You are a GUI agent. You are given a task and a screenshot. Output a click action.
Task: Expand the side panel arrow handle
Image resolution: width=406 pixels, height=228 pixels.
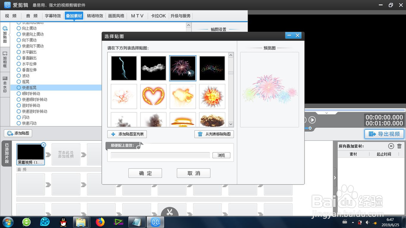coord(335,178)
